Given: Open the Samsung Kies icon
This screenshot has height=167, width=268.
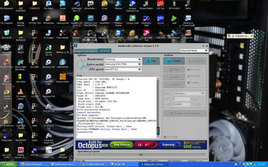Looking at the screenshot, I should (63, 20).
